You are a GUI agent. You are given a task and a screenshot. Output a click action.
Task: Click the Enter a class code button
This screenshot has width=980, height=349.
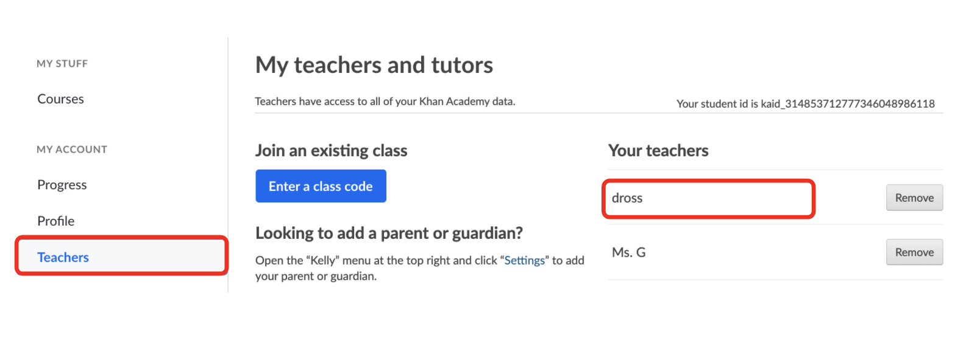[x=321, y=187]
